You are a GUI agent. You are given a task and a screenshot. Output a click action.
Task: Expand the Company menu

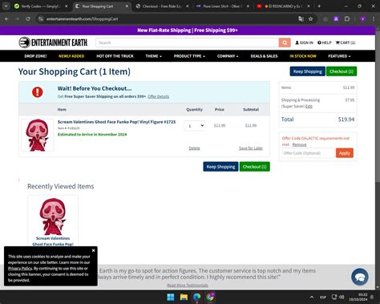coord(228,56)
